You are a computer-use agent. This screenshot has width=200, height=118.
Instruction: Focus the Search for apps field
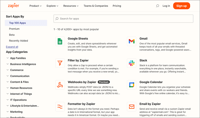[123, 19]
